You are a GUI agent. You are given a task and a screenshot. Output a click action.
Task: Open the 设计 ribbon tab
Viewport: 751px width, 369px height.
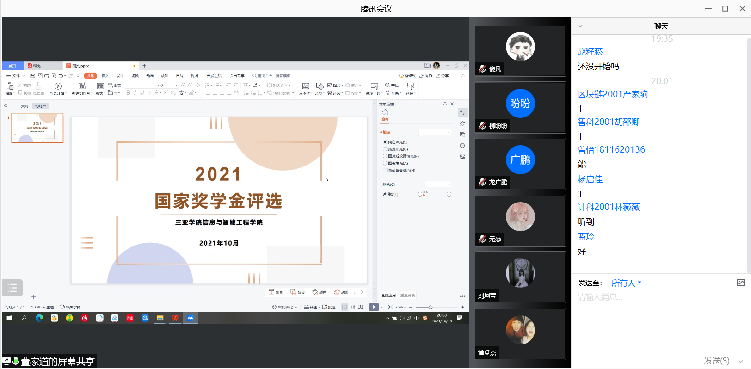point(120,76)
